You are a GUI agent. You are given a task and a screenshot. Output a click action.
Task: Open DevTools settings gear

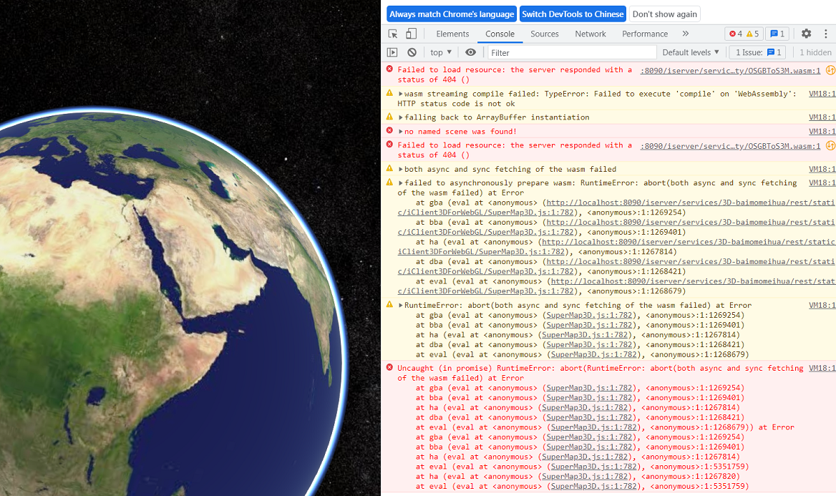(x=806, y=34)
